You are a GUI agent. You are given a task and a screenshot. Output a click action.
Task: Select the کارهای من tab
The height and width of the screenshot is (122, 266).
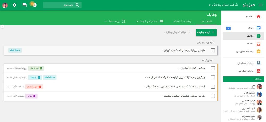(x=206, y=21)
